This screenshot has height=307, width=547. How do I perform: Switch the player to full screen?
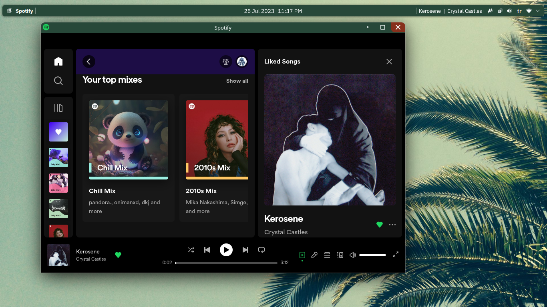click(396, 254)
